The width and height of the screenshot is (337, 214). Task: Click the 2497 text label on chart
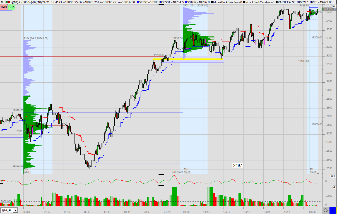(238, 165)
